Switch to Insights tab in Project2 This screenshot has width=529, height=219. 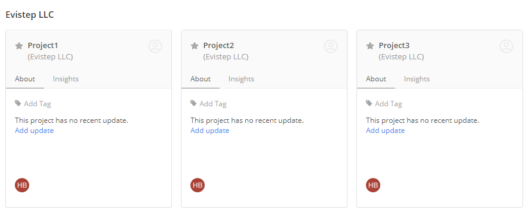241,79
